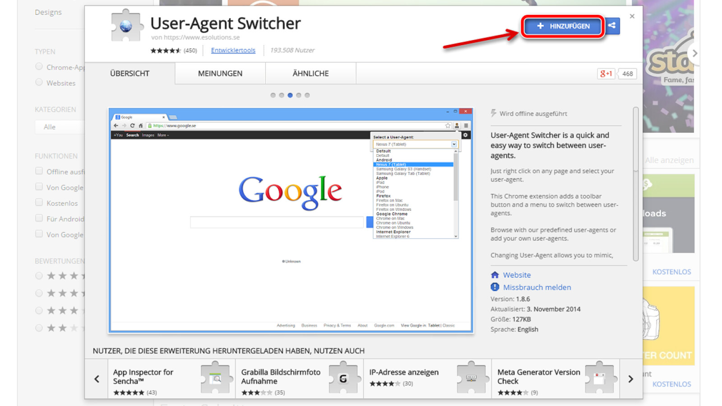This screenshot has height=406, width=722.
Task: Select the Websites radio button
Action: [x=39, y=82]
